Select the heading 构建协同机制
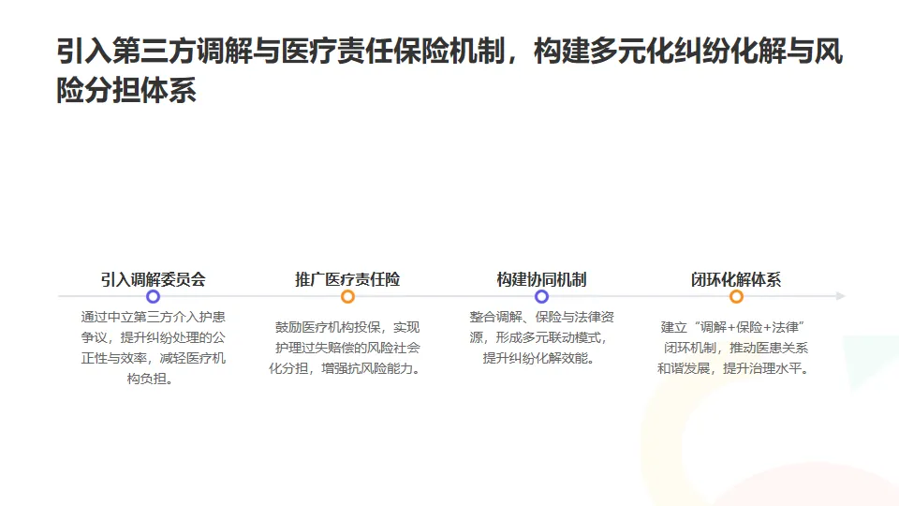The image size is (899, 506). coord(541,279)
